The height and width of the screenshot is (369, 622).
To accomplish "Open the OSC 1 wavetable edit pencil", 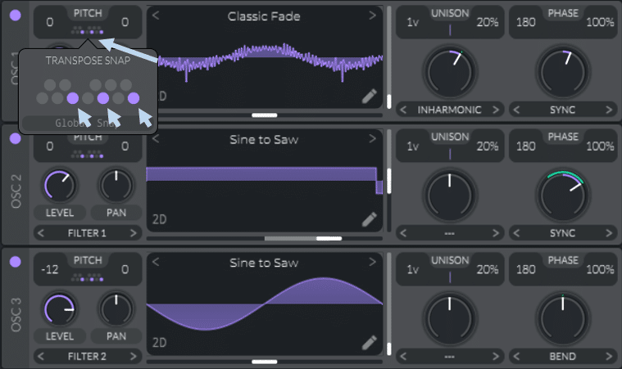I will coord(370,97).
